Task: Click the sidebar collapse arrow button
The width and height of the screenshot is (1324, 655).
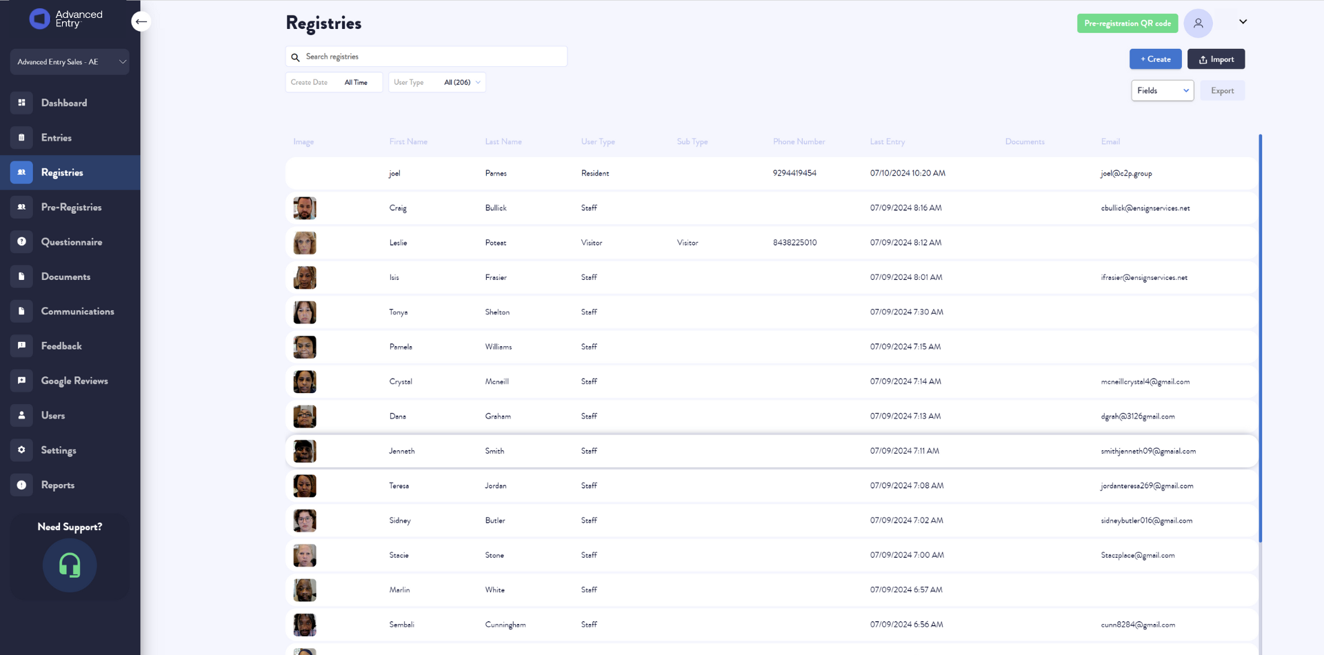Action: [x=141, y=21]
